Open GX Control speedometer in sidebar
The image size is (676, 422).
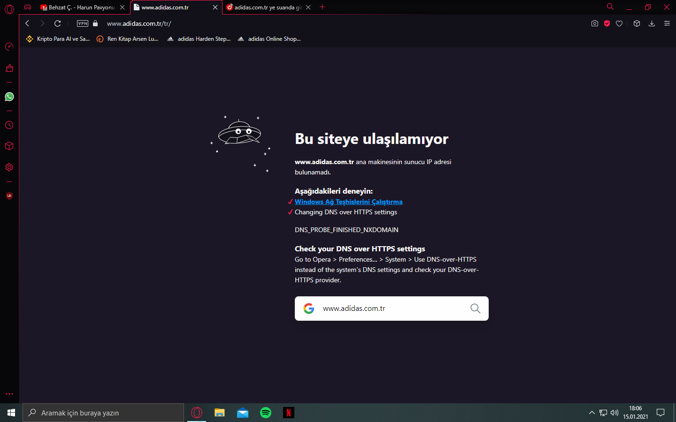point(9,46)
